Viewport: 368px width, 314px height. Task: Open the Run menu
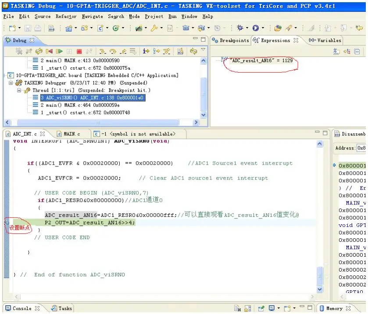point(172,16)
